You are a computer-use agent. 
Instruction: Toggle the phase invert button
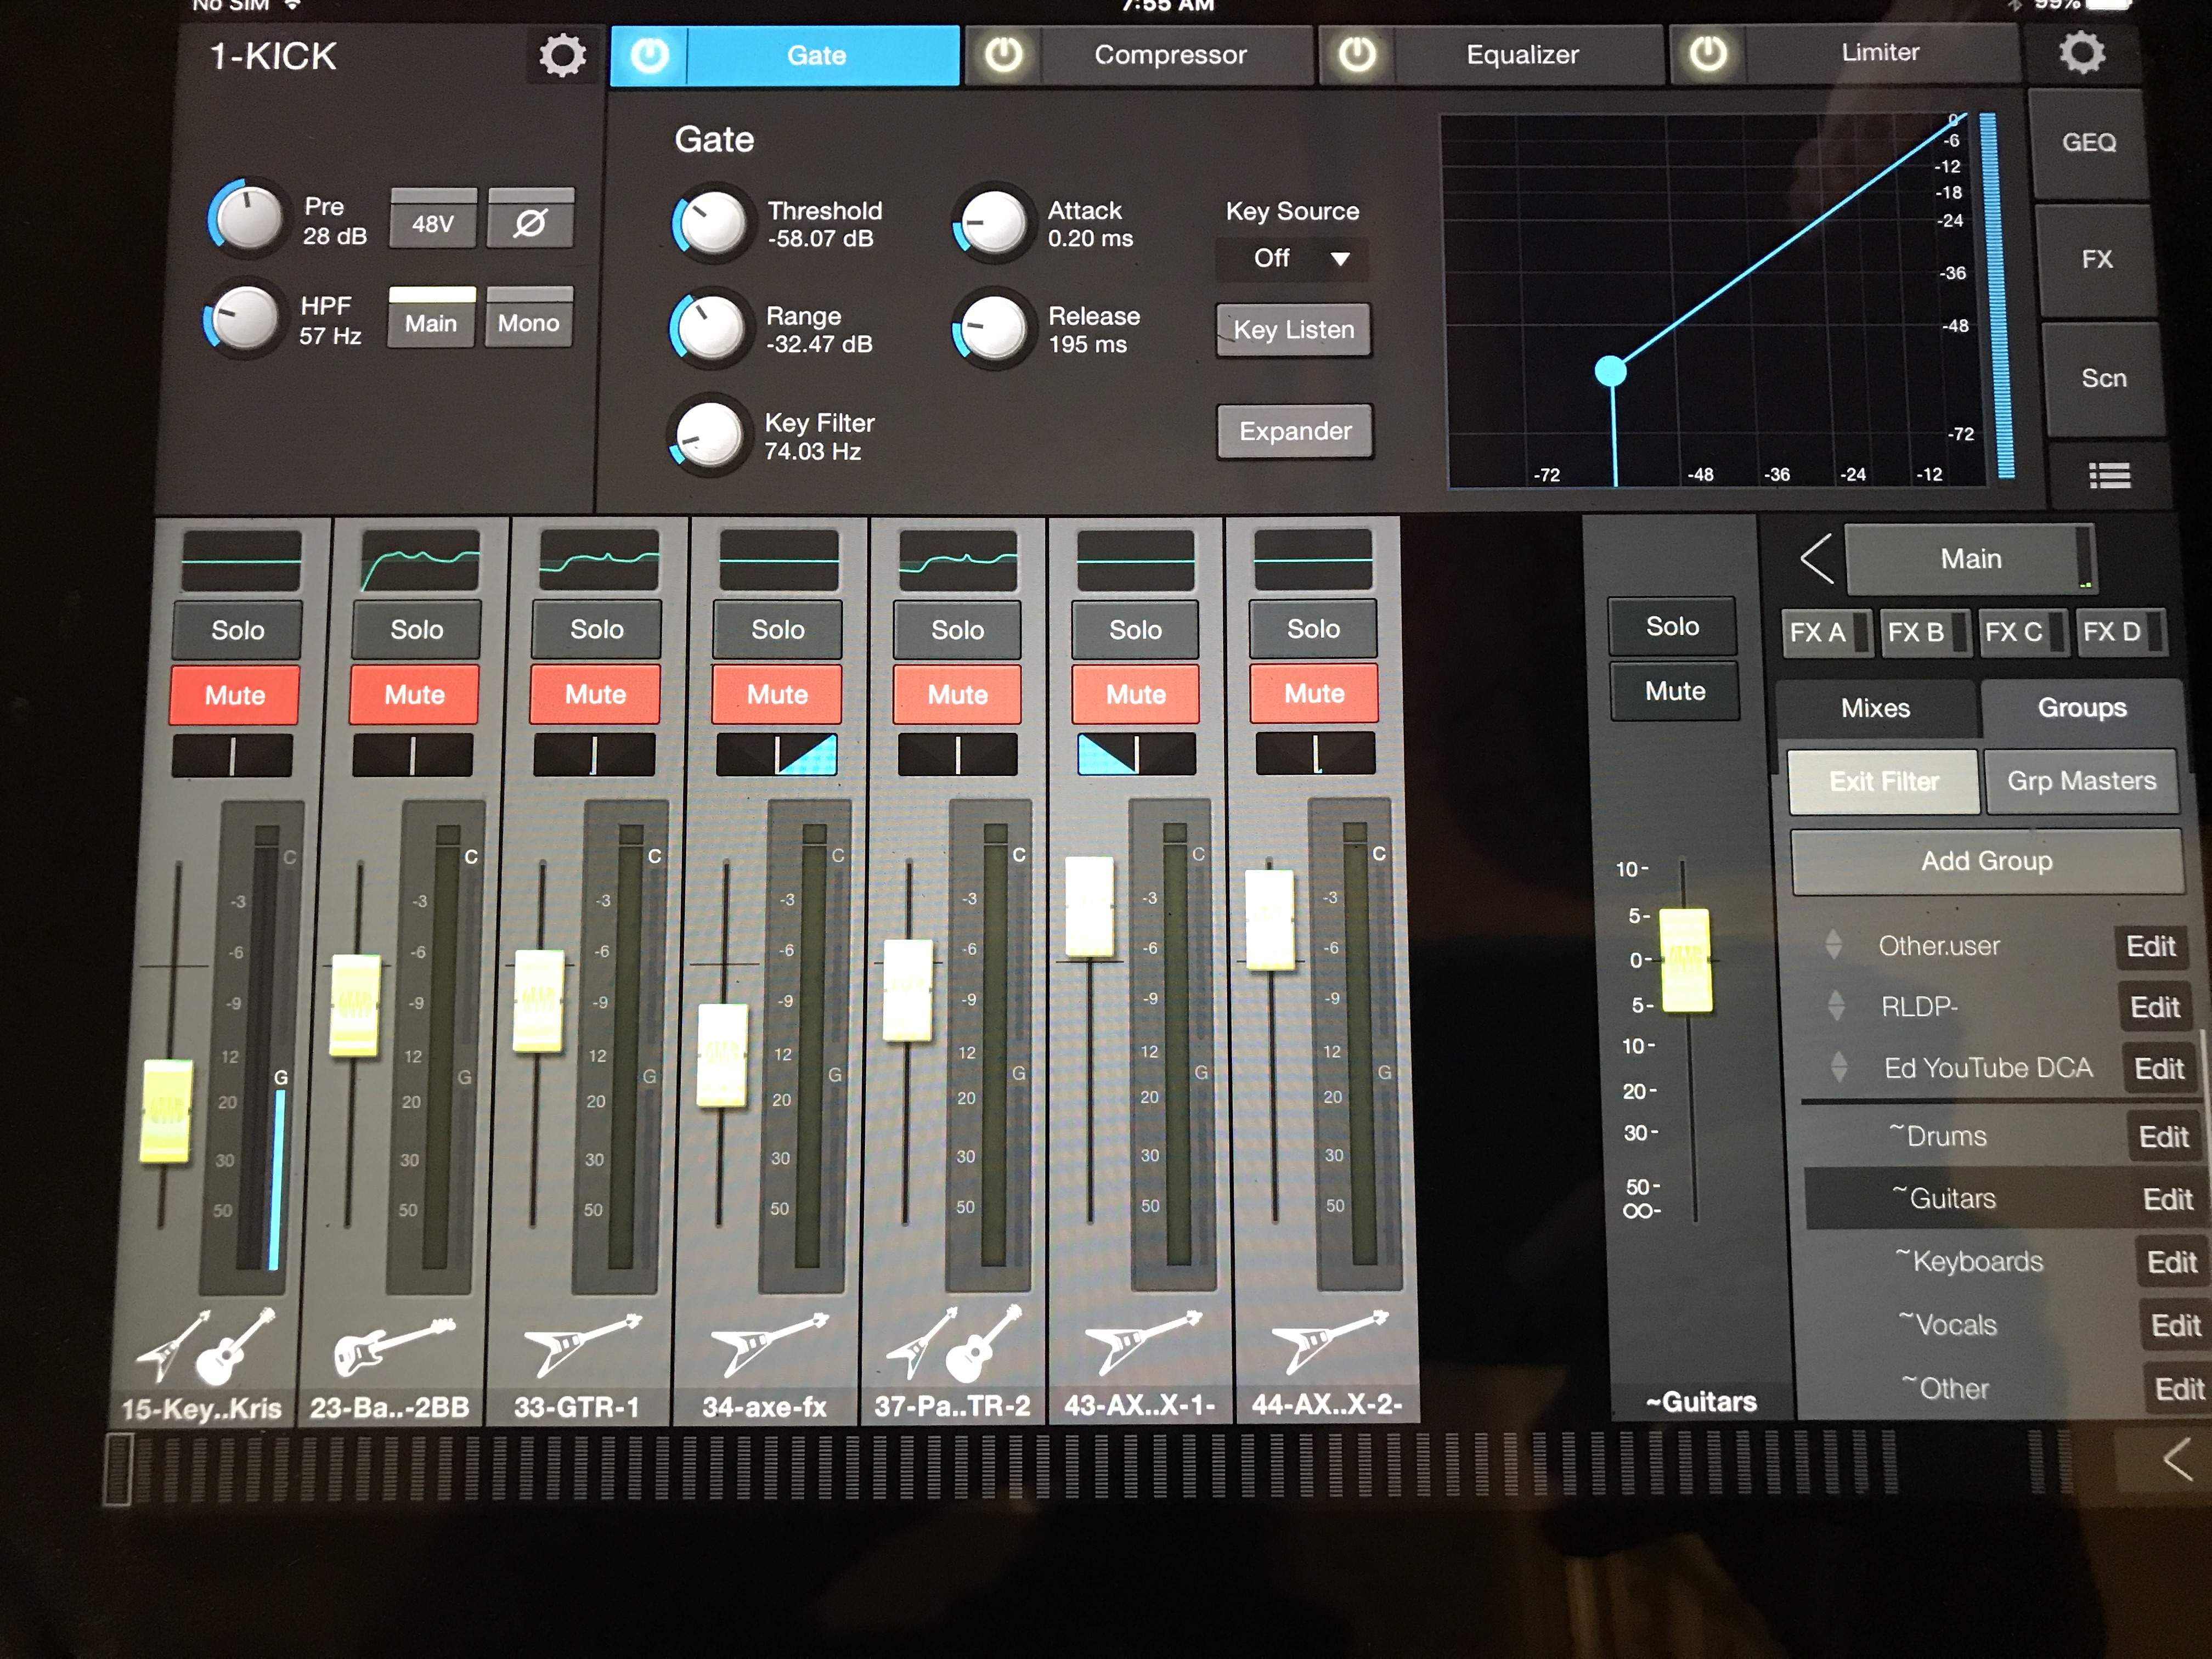530,219
